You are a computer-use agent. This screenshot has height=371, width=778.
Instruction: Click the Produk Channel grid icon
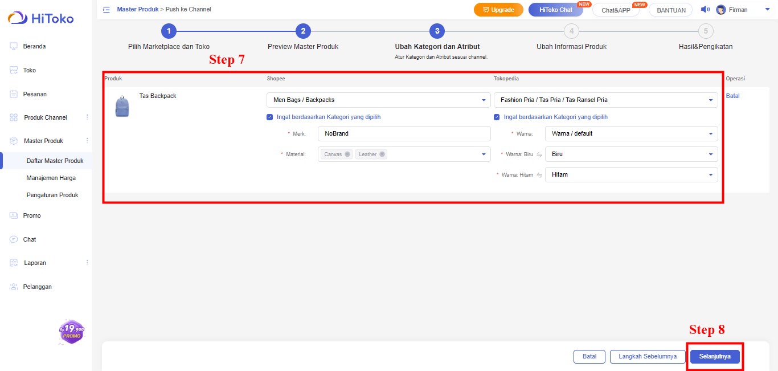pos(14,117)
